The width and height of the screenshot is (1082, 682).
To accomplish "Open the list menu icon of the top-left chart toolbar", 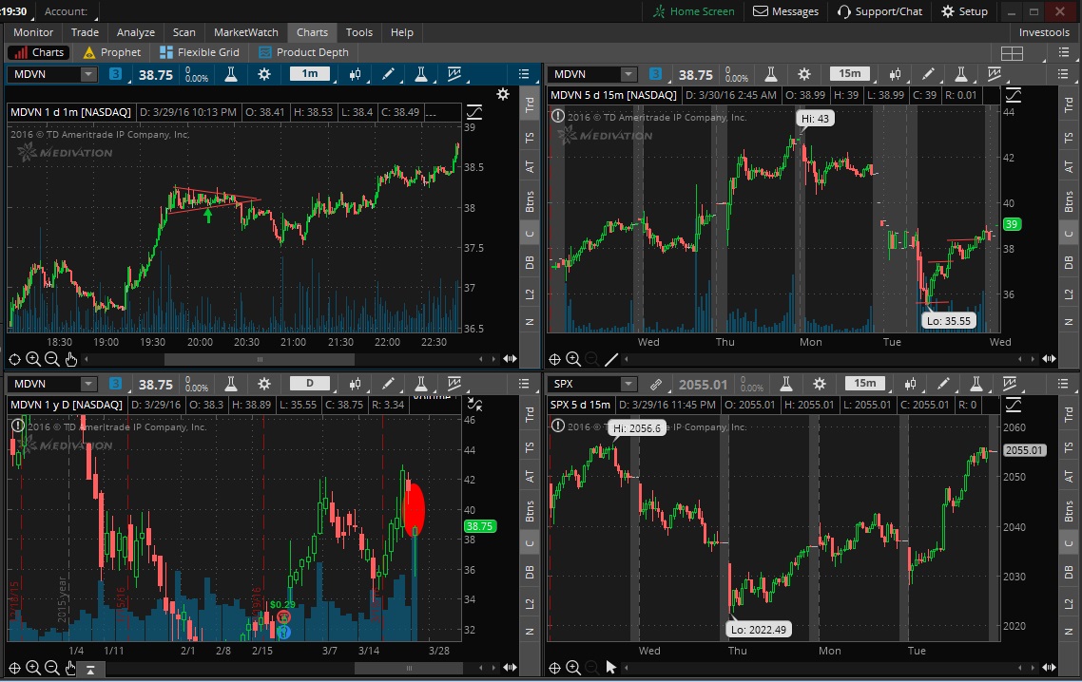I will (x=524, y=74).
